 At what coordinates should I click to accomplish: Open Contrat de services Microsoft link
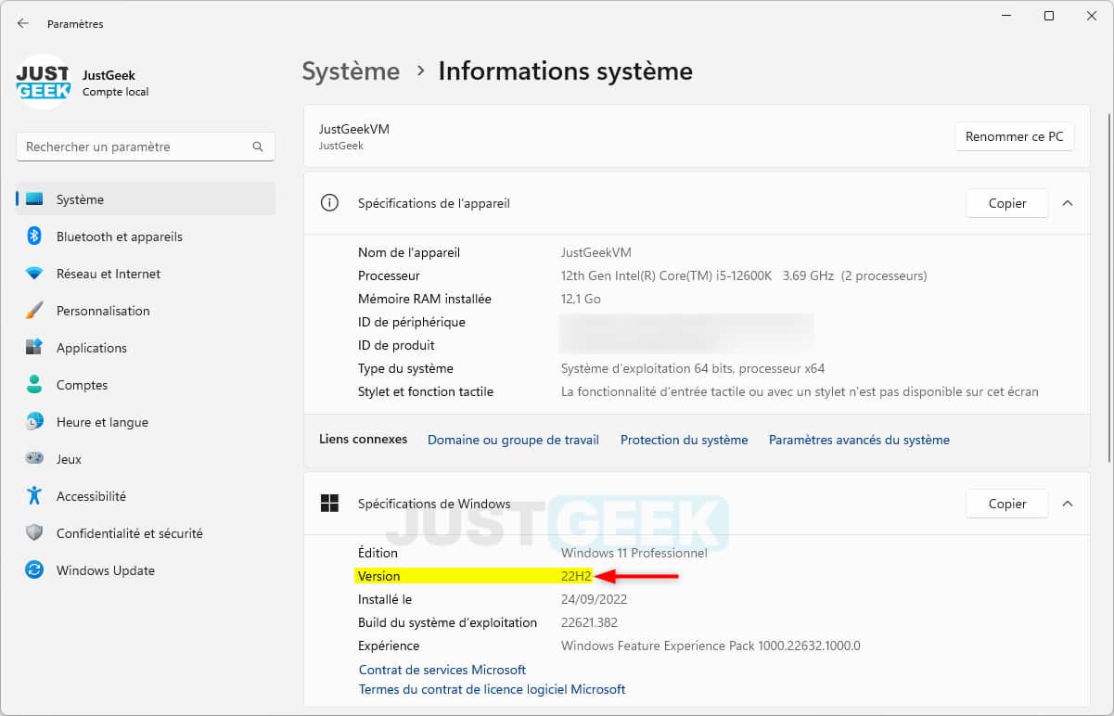pos(442,670)
